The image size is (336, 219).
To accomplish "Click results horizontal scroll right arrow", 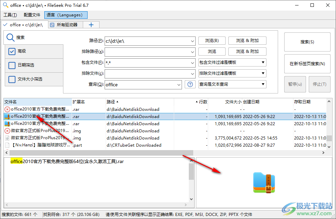I will (x=323, y=153).
